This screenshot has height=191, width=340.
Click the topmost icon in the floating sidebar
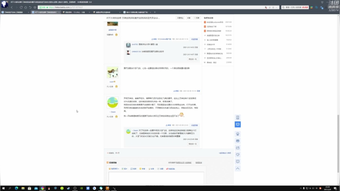coord(238,117)
